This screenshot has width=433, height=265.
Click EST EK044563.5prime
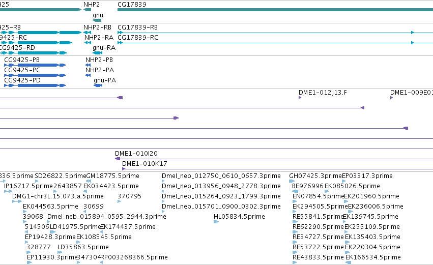[50, 207]
